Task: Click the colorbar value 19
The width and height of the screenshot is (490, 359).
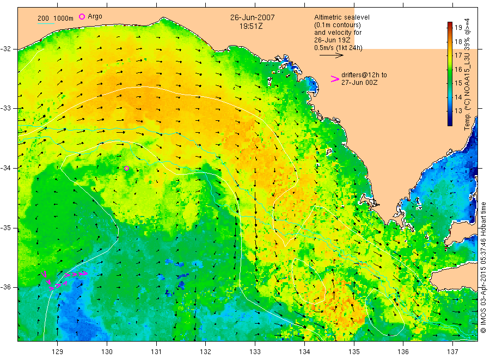Action: pyautogui.click(x=458, y=28)
